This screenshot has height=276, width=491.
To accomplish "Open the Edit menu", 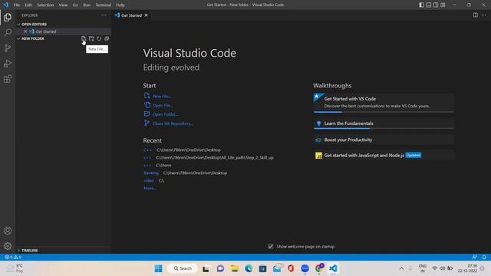I will pos(28,5).
